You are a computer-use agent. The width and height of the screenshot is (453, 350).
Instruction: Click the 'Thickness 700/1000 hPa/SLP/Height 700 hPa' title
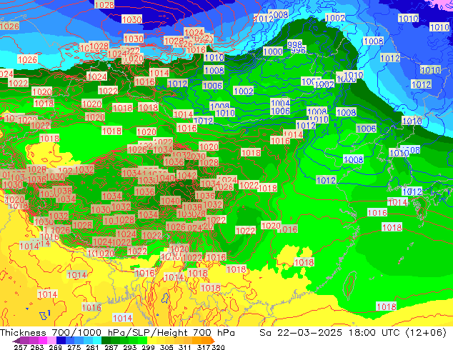coord(117,332)
